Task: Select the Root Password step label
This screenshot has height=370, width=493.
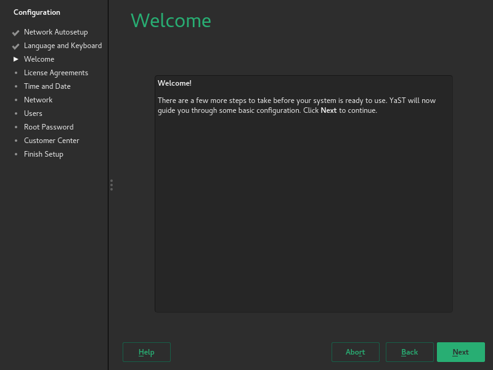Action: click(x=49, y=127)
